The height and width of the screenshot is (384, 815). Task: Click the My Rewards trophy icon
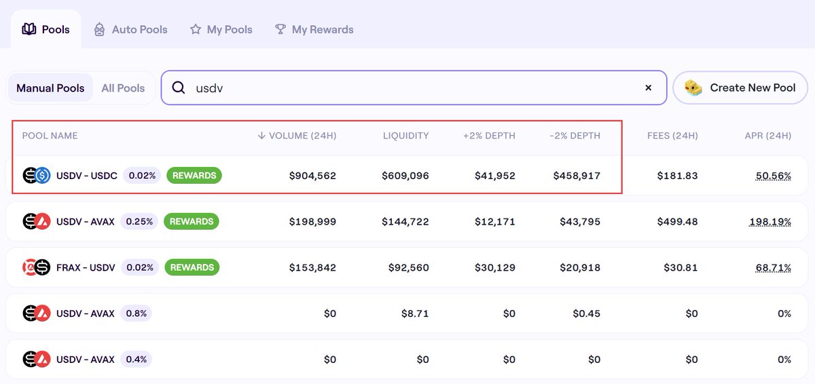click(280, 30)
